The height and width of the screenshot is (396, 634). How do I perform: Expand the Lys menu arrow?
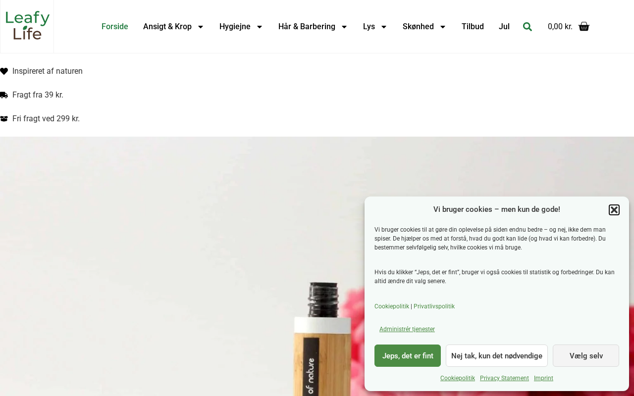[384, 27]
